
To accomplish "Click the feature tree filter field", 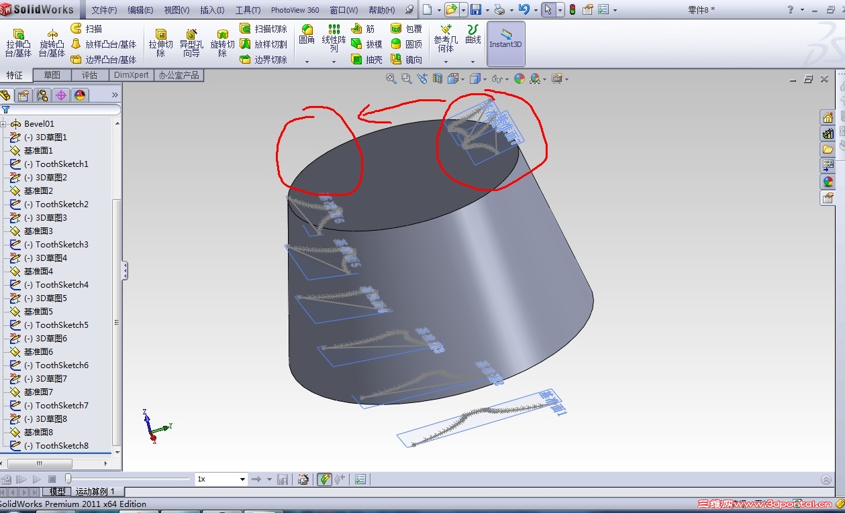I will pos(60,109).
